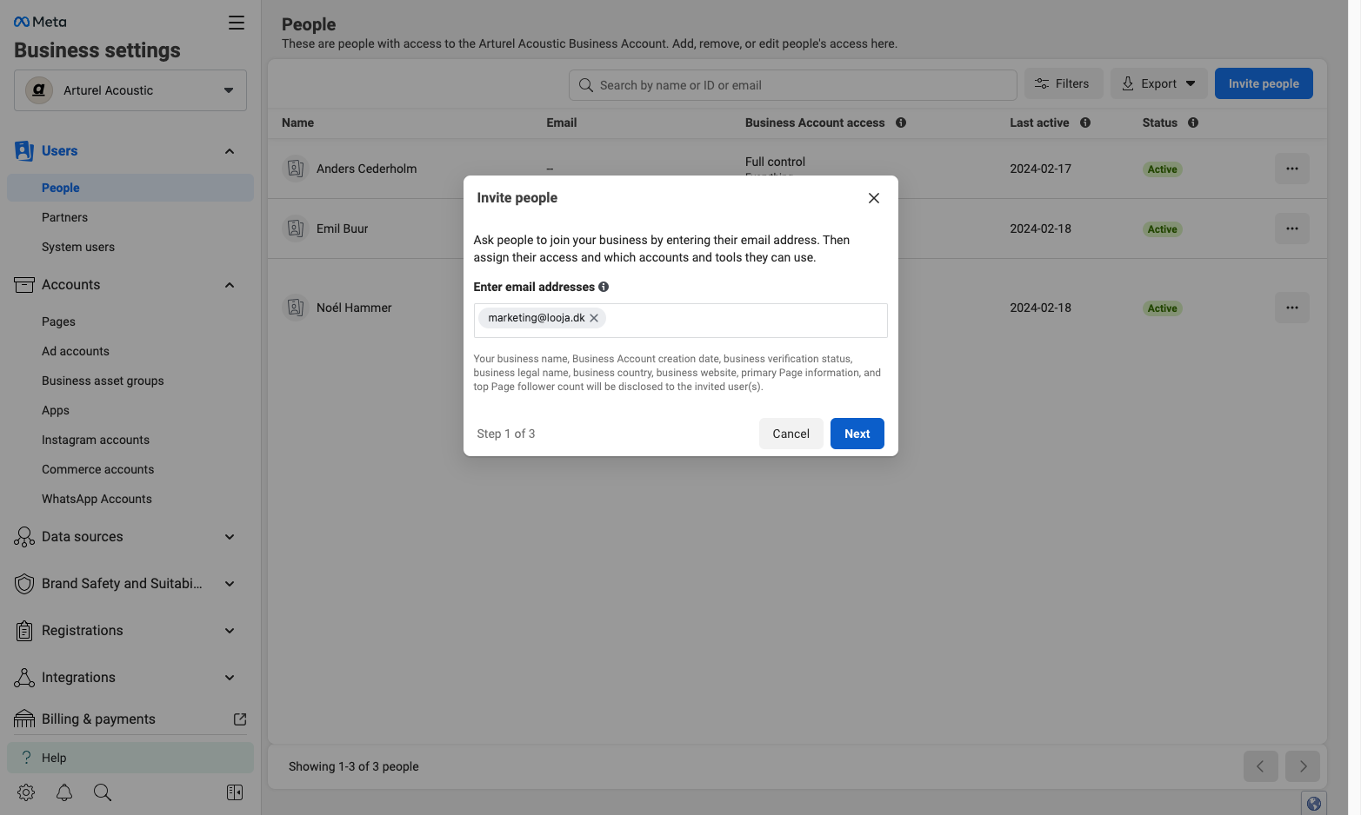Focus the email addresses input field
The width and height of the screenshot is (1361, 815).
[680, 321]
